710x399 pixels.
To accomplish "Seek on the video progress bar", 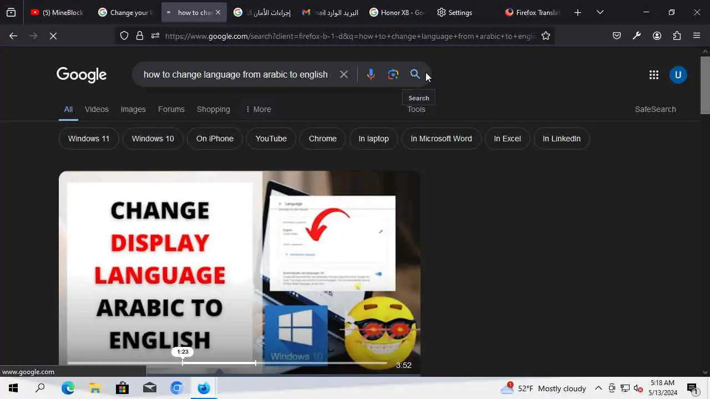I will pyautogui.click(x=227, y=363).
